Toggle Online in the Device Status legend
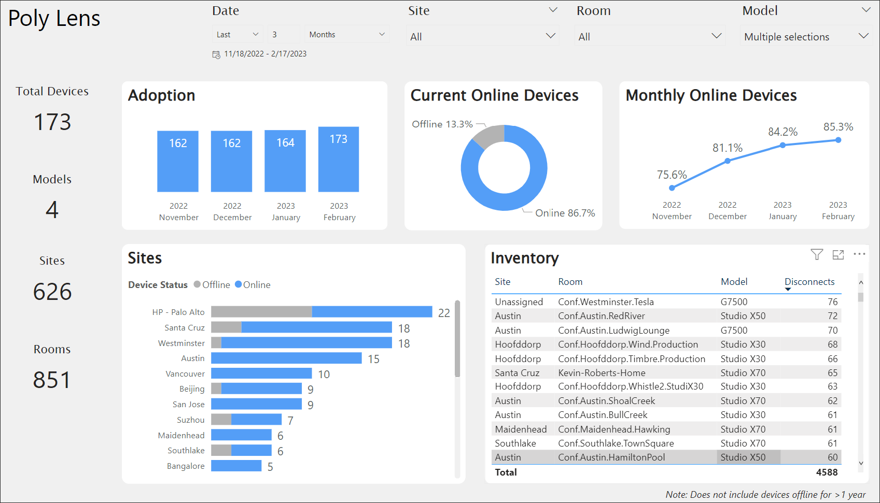 (x=253, y=284)
